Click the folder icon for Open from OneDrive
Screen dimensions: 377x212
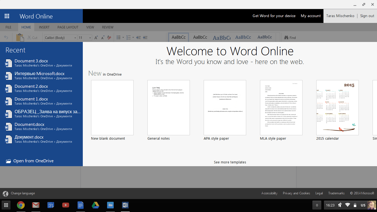click(x=9, y=161)
